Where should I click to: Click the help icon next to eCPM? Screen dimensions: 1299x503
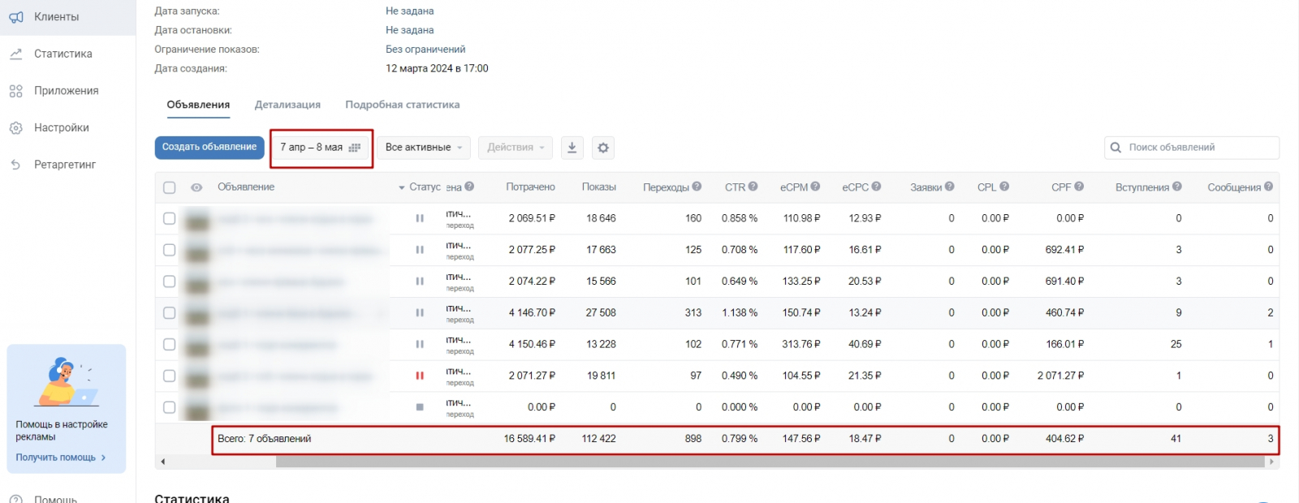815,187
